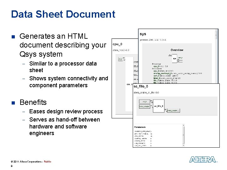Click the 'Data Sheet Document' slide title
The width and height of the screenshot is (227, 170).
pyautogui.click(x=63, y=14)
